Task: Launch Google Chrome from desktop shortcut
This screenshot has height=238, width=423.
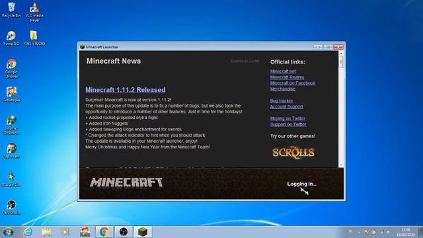Action: pos(11,69)
